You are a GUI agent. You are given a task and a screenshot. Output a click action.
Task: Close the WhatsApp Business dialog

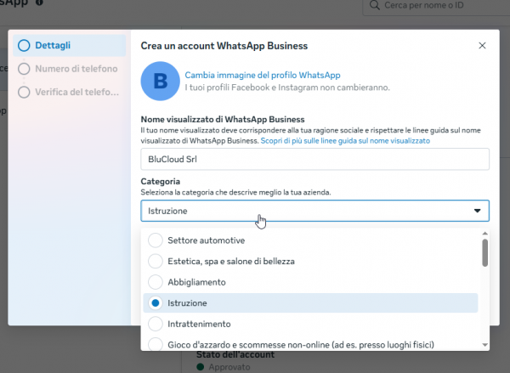click(482, 45)
